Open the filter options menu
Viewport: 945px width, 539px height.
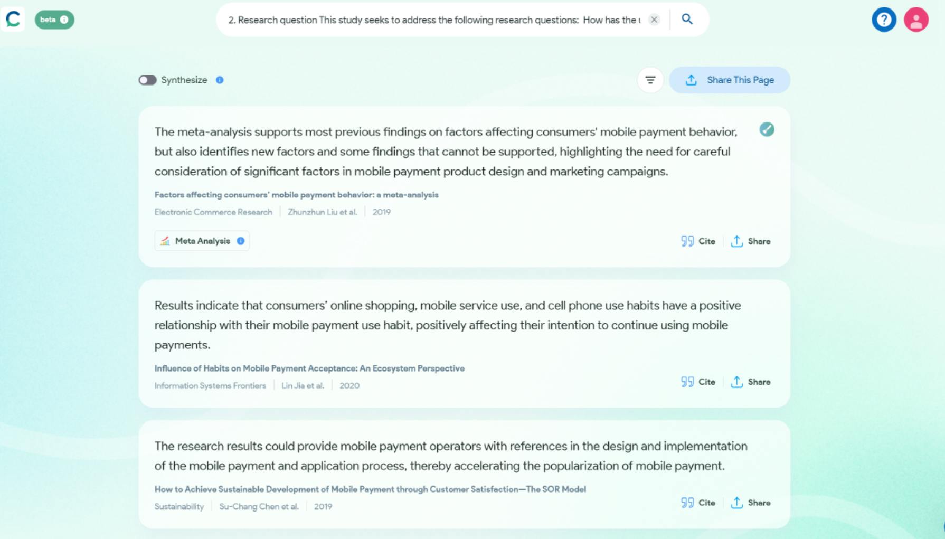tap(650, 80)
